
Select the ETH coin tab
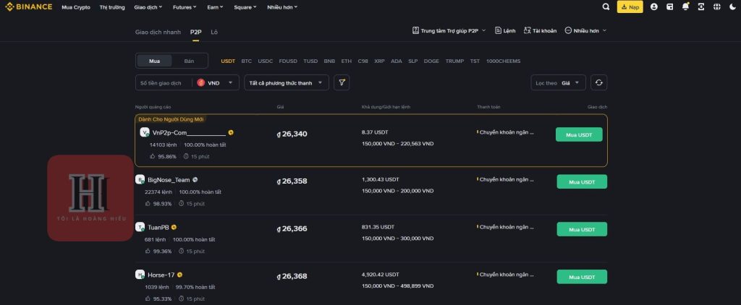coord(347,61)
